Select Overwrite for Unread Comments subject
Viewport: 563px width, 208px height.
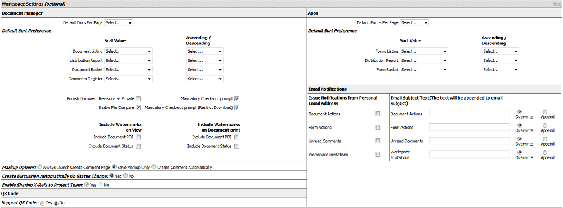click(520, 139)
